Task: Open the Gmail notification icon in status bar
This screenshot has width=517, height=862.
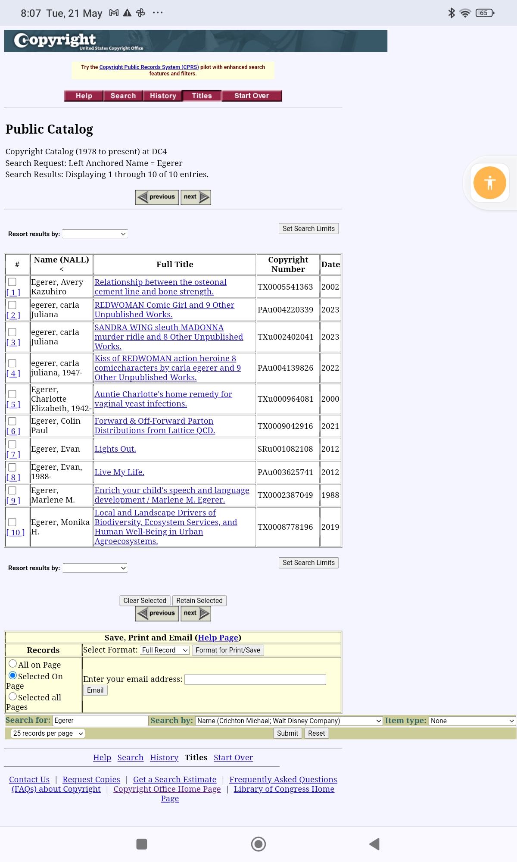Action: click(114, 13)
